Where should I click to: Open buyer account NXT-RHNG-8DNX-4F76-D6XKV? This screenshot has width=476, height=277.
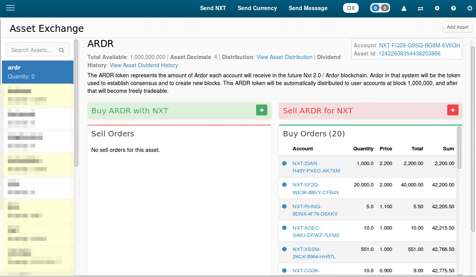pos(315,210)
